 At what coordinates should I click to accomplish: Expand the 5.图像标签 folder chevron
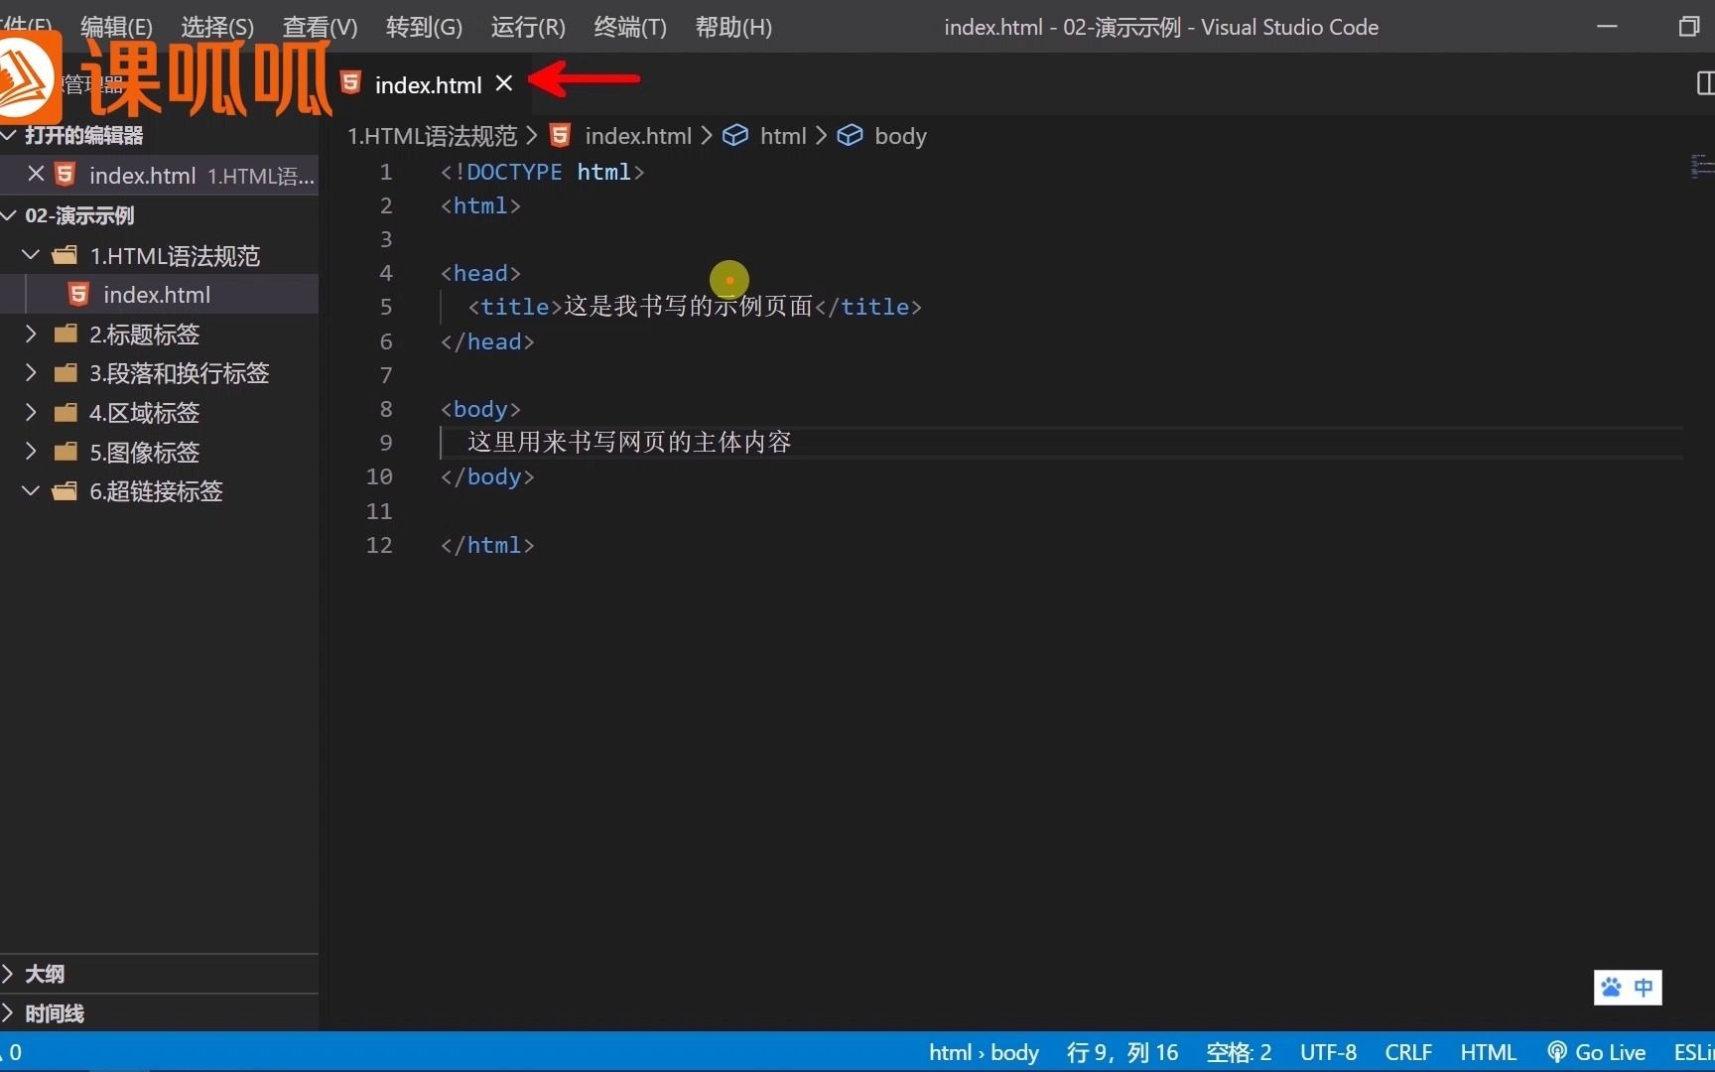pyautogui.click(x=31, y=452)
